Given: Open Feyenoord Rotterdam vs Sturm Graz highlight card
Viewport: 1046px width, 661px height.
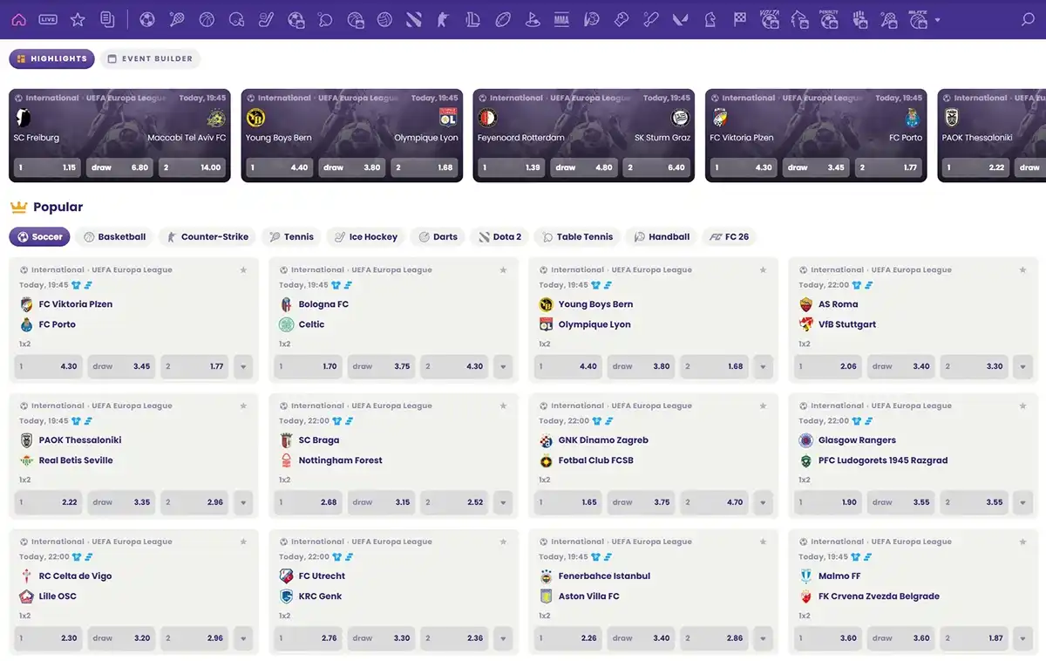Looking at the screenshot, I should tap(583, 126).
